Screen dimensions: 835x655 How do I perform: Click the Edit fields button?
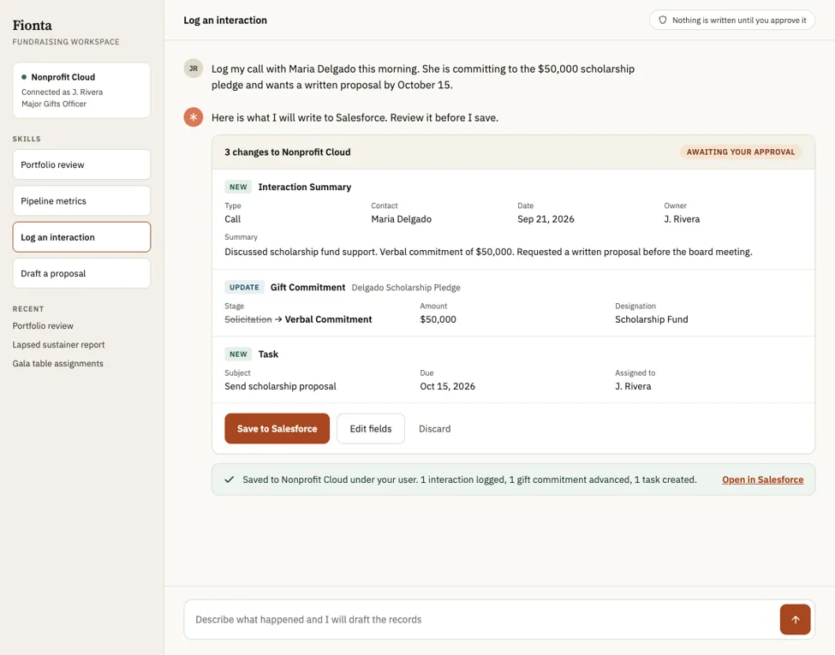click(371, 429)
